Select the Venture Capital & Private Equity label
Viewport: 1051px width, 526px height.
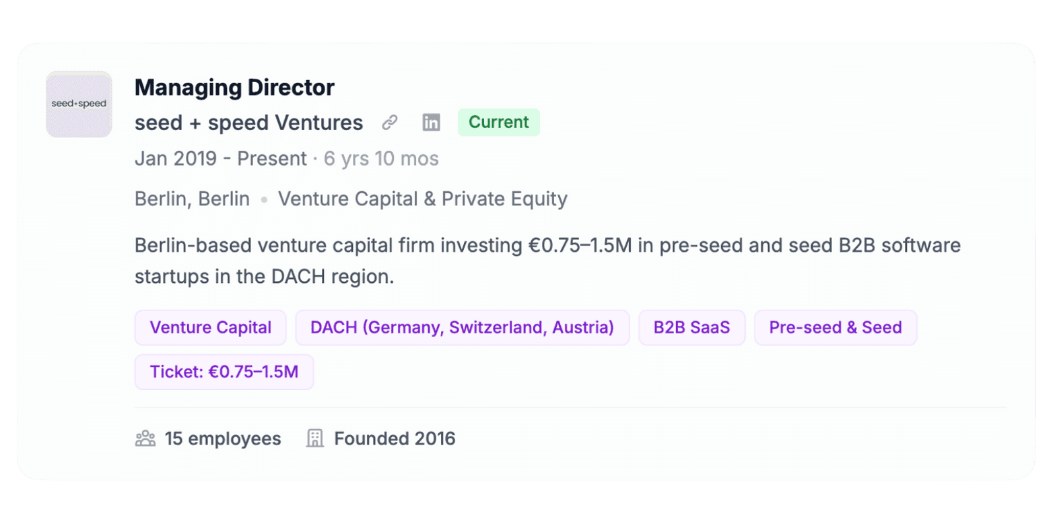pos(422,199)
